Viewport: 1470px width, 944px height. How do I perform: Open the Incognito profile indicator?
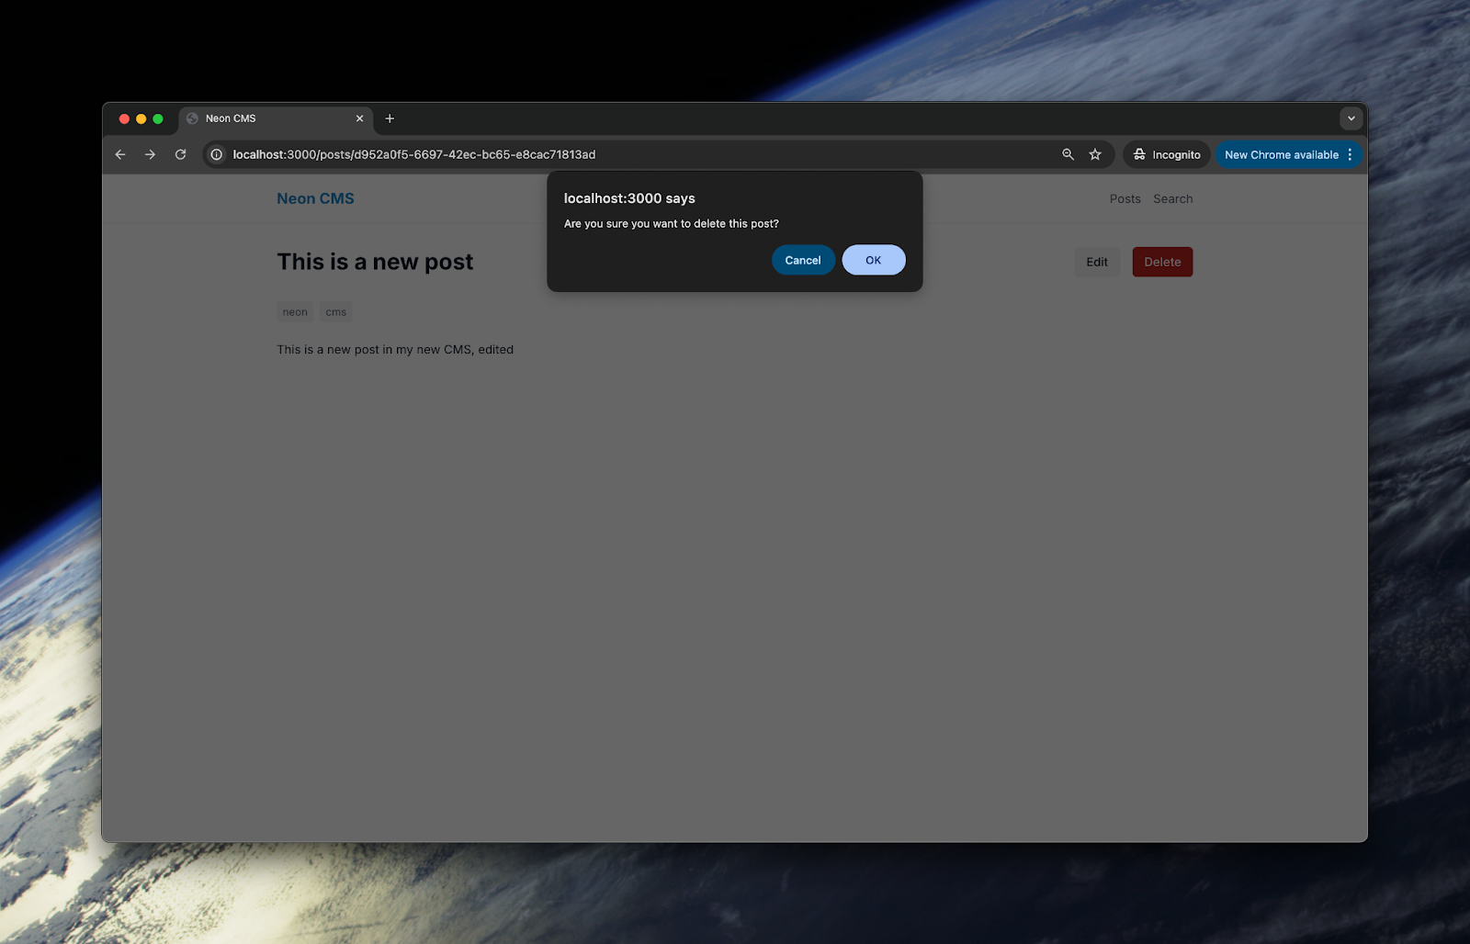click(1167, 154)
